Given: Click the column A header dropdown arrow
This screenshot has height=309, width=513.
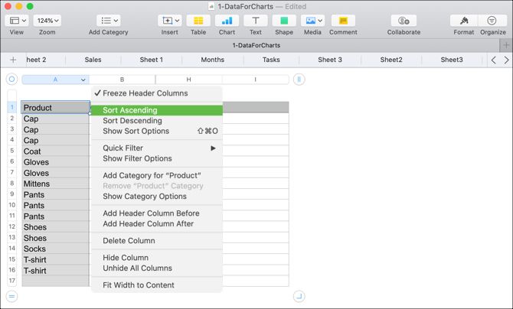Looking at the screenshot, I should [x=83, y=80].
